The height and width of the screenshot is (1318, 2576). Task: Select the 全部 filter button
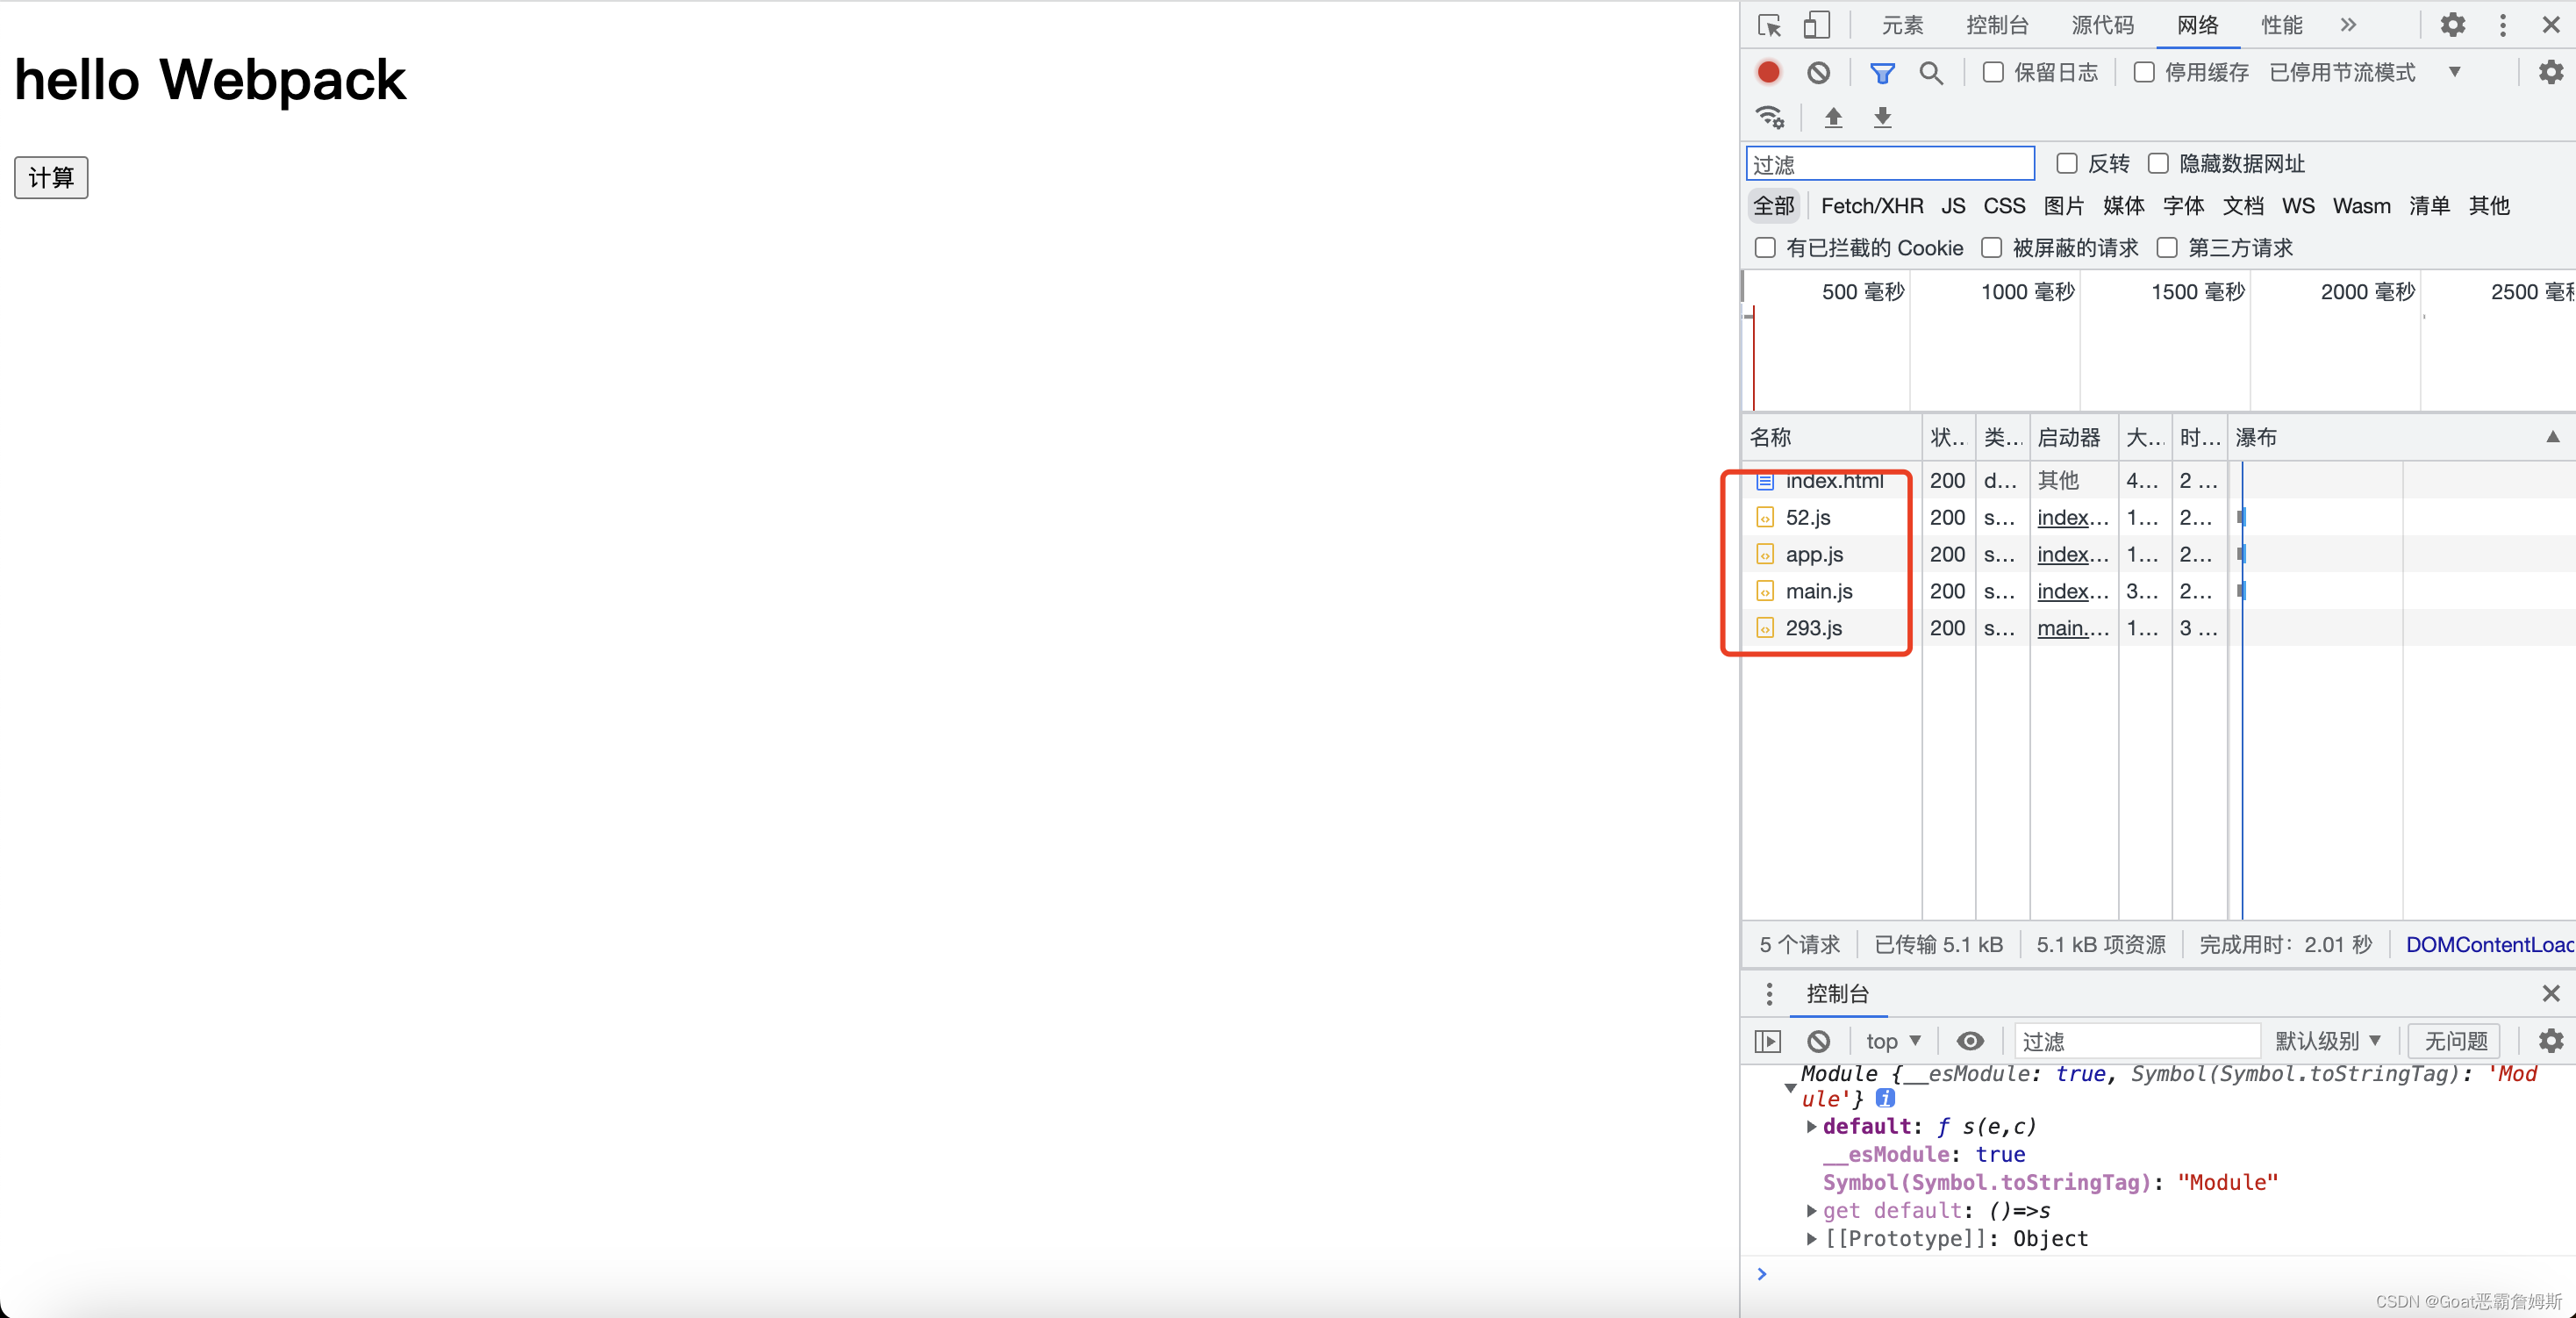[x=1774, y=206]
